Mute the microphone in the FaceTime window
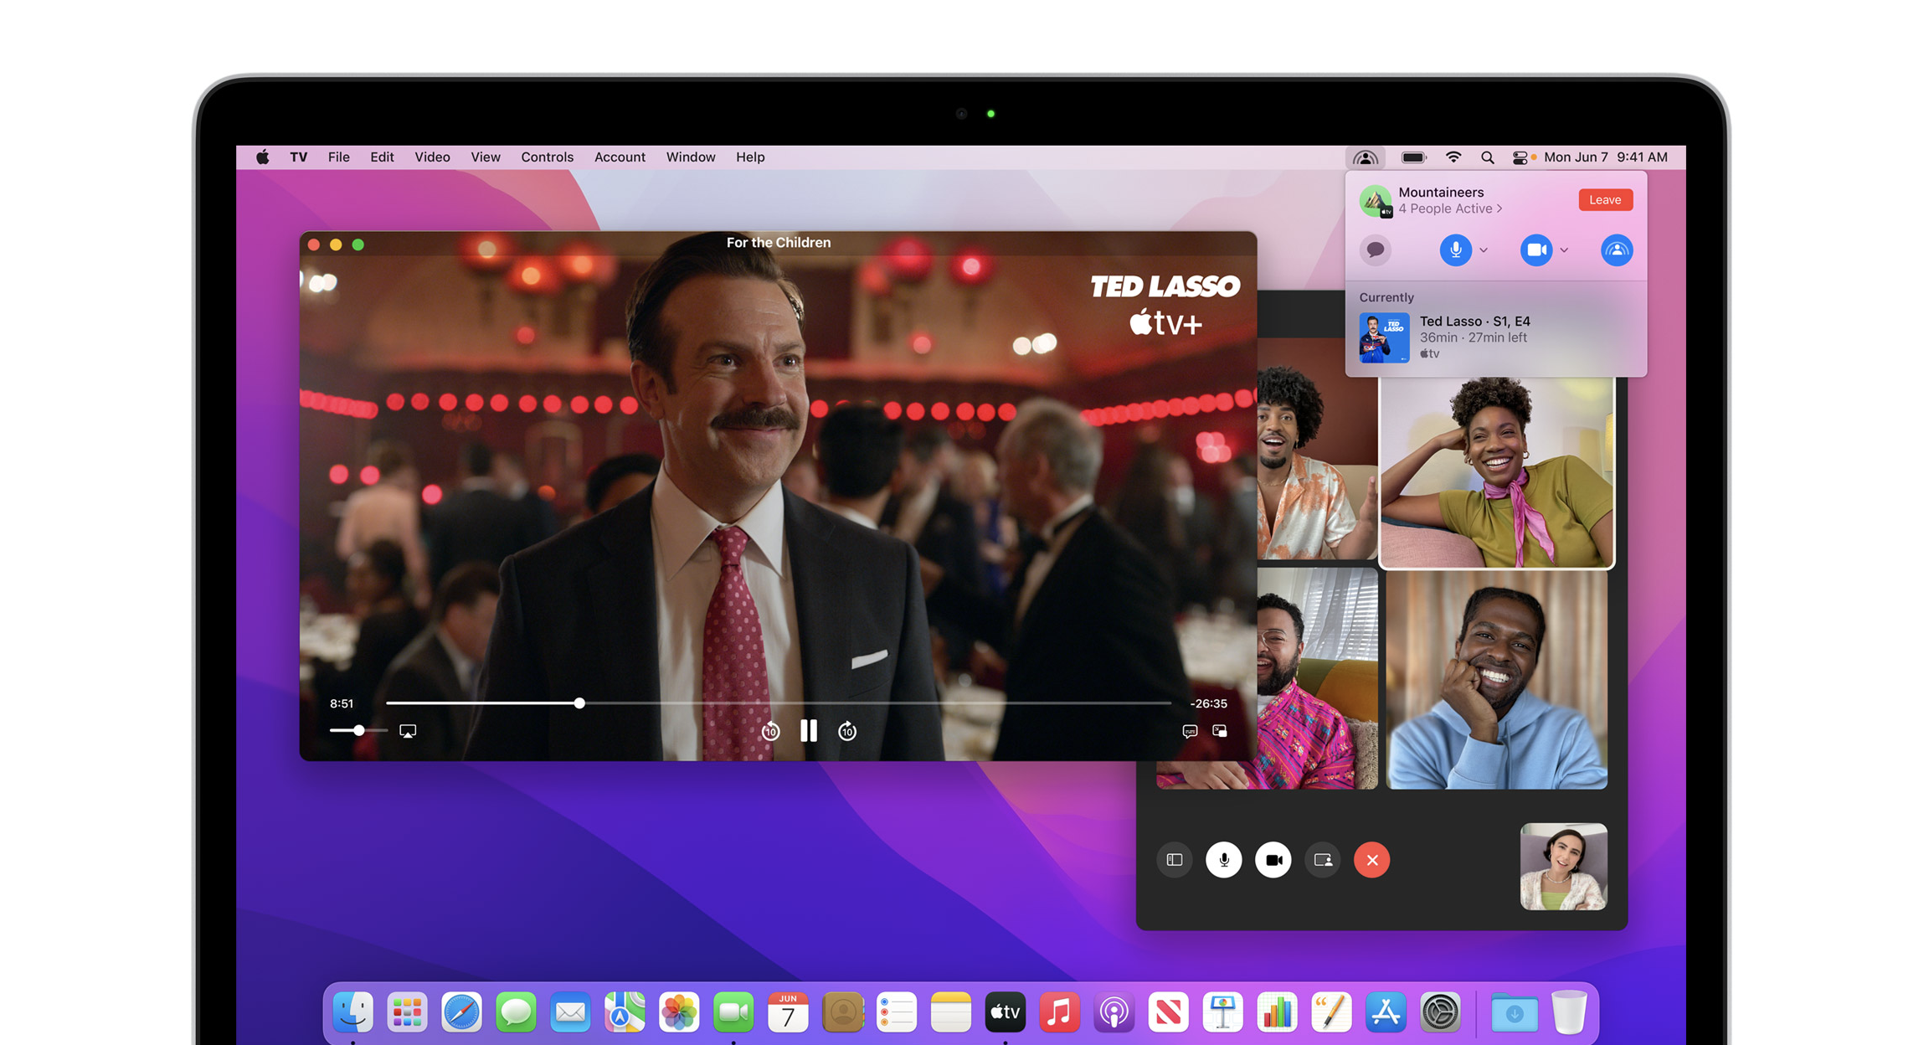Viewport: 1929px width, 1045px height. [x=1224, y=860]
